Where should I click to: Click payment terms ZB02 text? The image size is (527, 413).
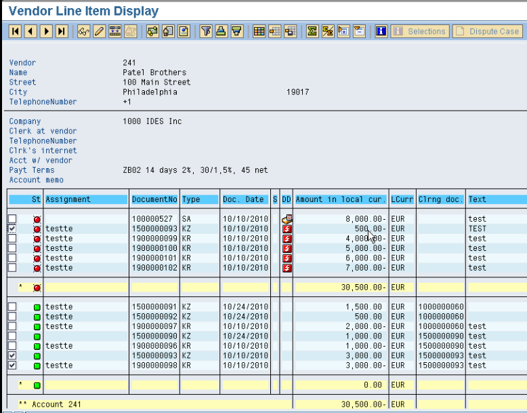(x=195, y=170)
